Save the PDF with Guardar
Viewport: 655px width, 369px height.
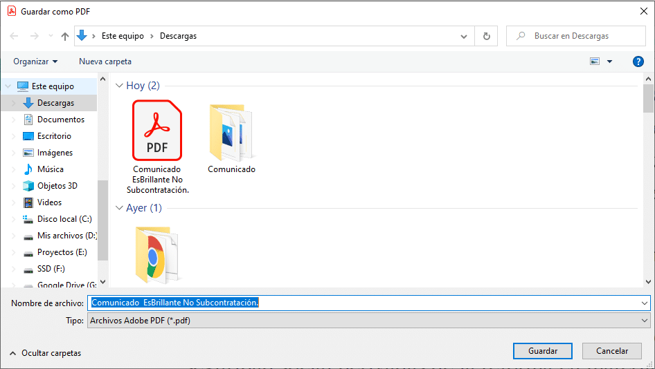coord(543,351)
